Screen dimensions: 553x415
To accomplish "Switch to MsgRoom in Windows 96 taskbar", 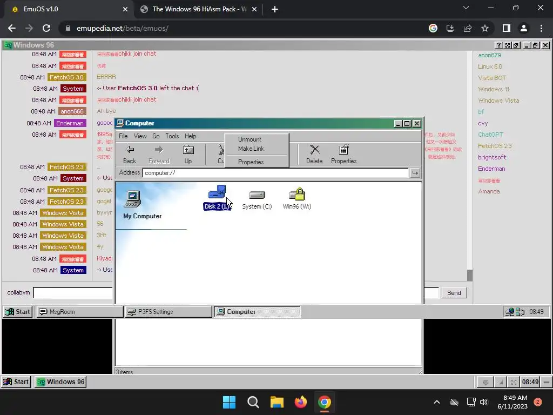I will pyautogui.click(x=79, y=312).
